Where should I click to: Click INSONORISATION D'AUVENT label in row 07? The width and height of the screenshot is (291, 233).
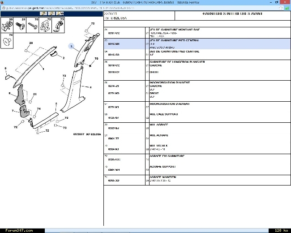coord(170,104)
